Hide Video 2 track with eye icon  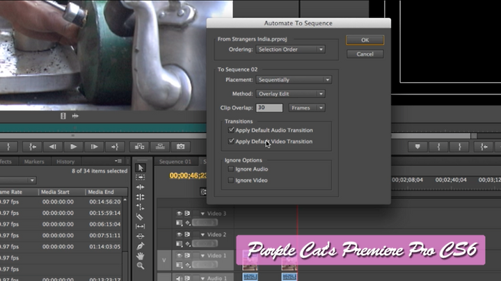[x=180, y=234]
